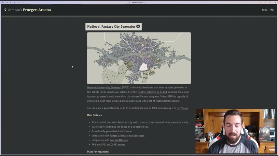Click the play icon next to Medieval Fantasy City Generator

pos(138,27)
